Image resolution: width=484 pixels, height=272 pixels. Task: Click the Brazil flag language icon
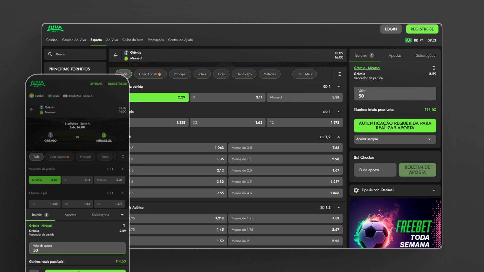(408, 40)
